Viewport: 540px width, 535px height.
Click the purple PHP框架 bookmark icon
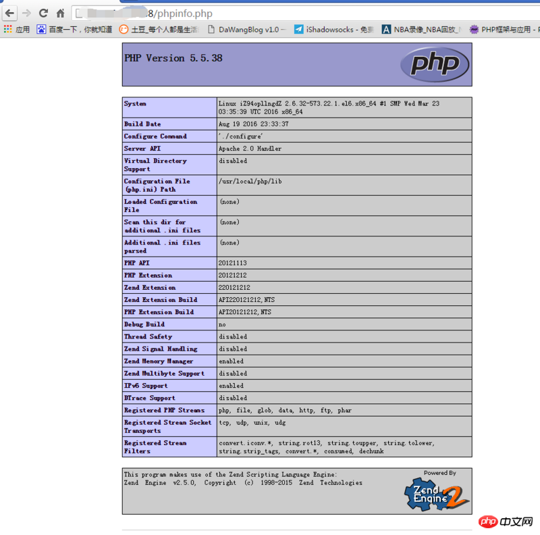(474, 29)
